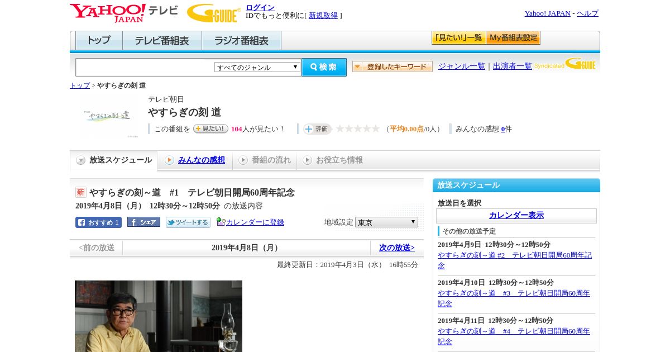Click 最終更新日 text line
This screenshot has width=670, height=352.
point(347,265)
